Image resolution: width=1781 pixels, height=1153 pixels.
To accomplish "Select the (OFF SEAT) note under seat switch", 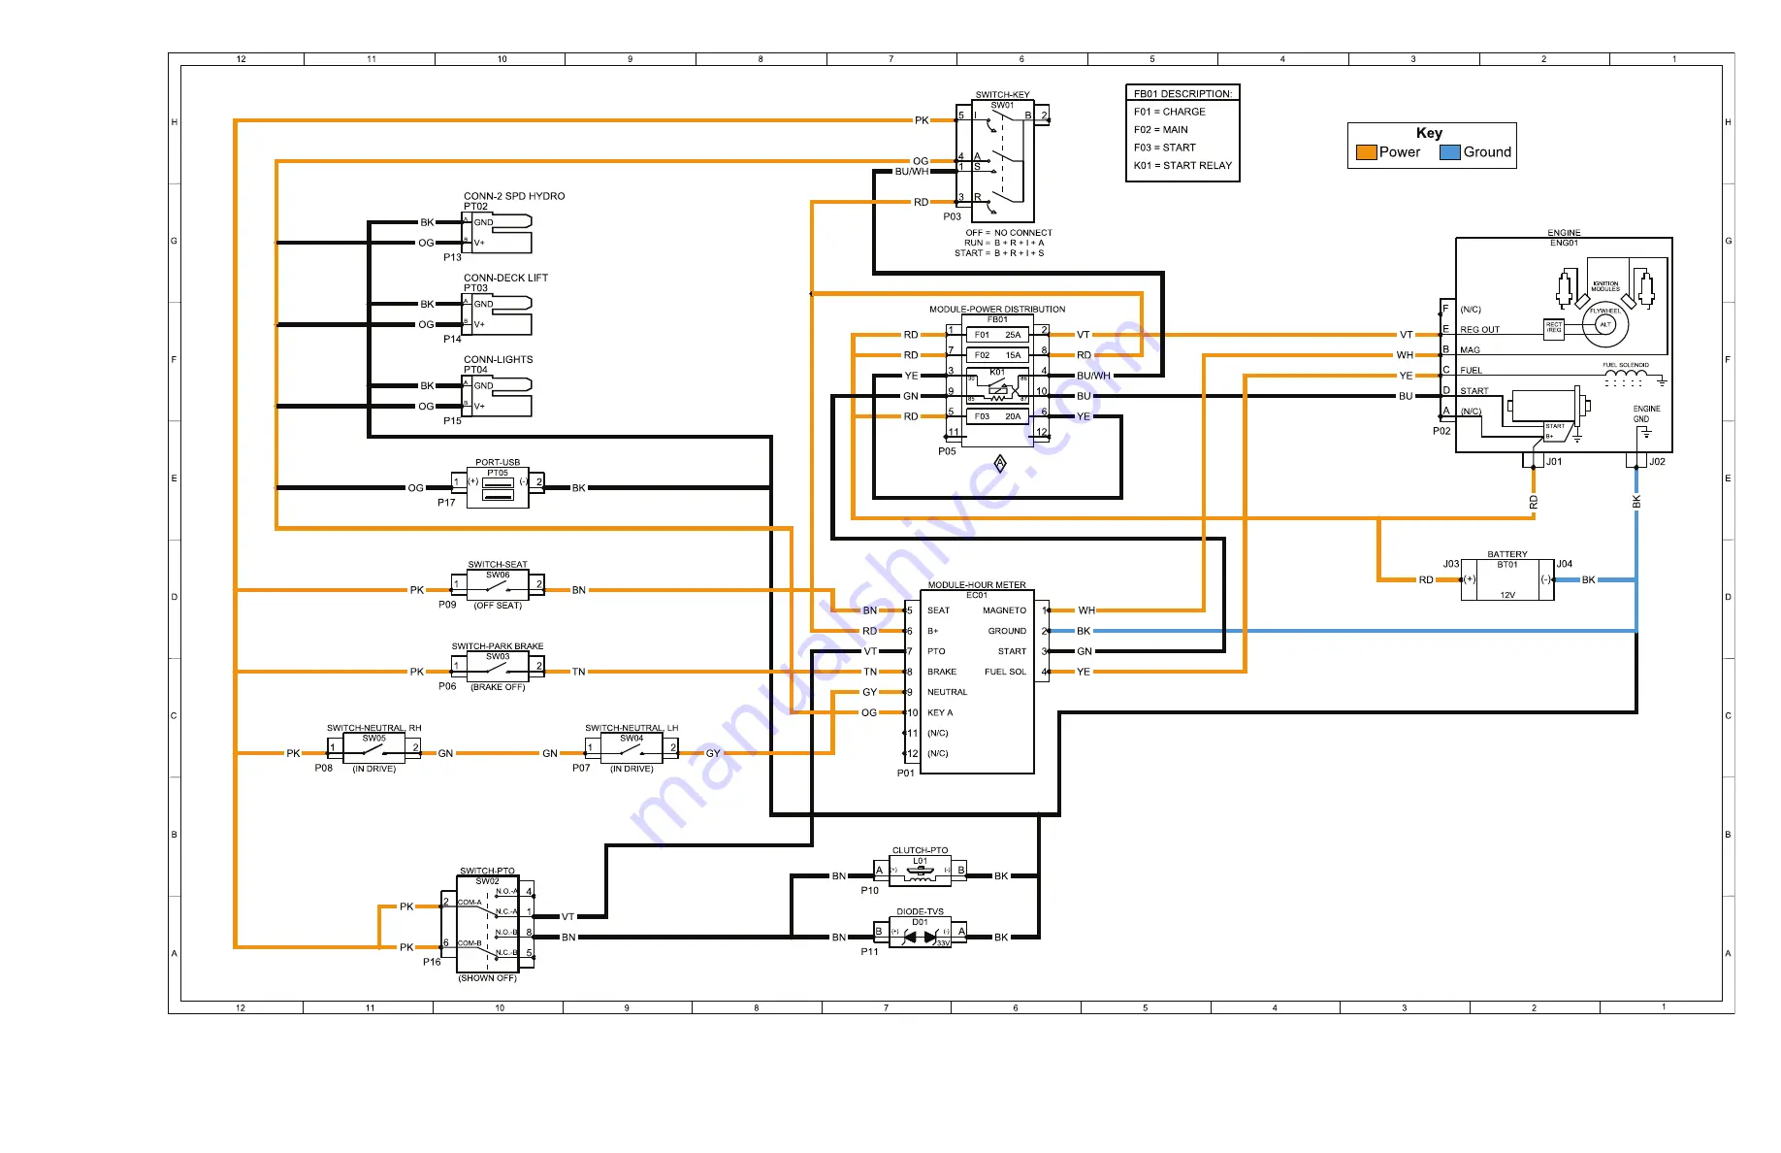I will [498, 606].
